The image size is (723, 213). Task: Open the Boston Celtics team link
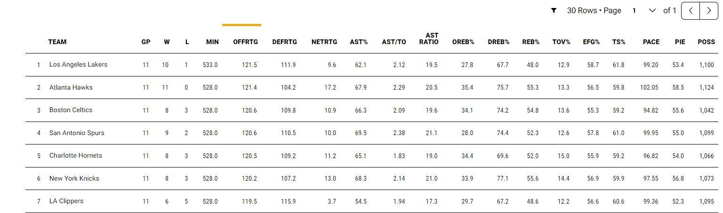pyautogui.click(x=71, y=110)
